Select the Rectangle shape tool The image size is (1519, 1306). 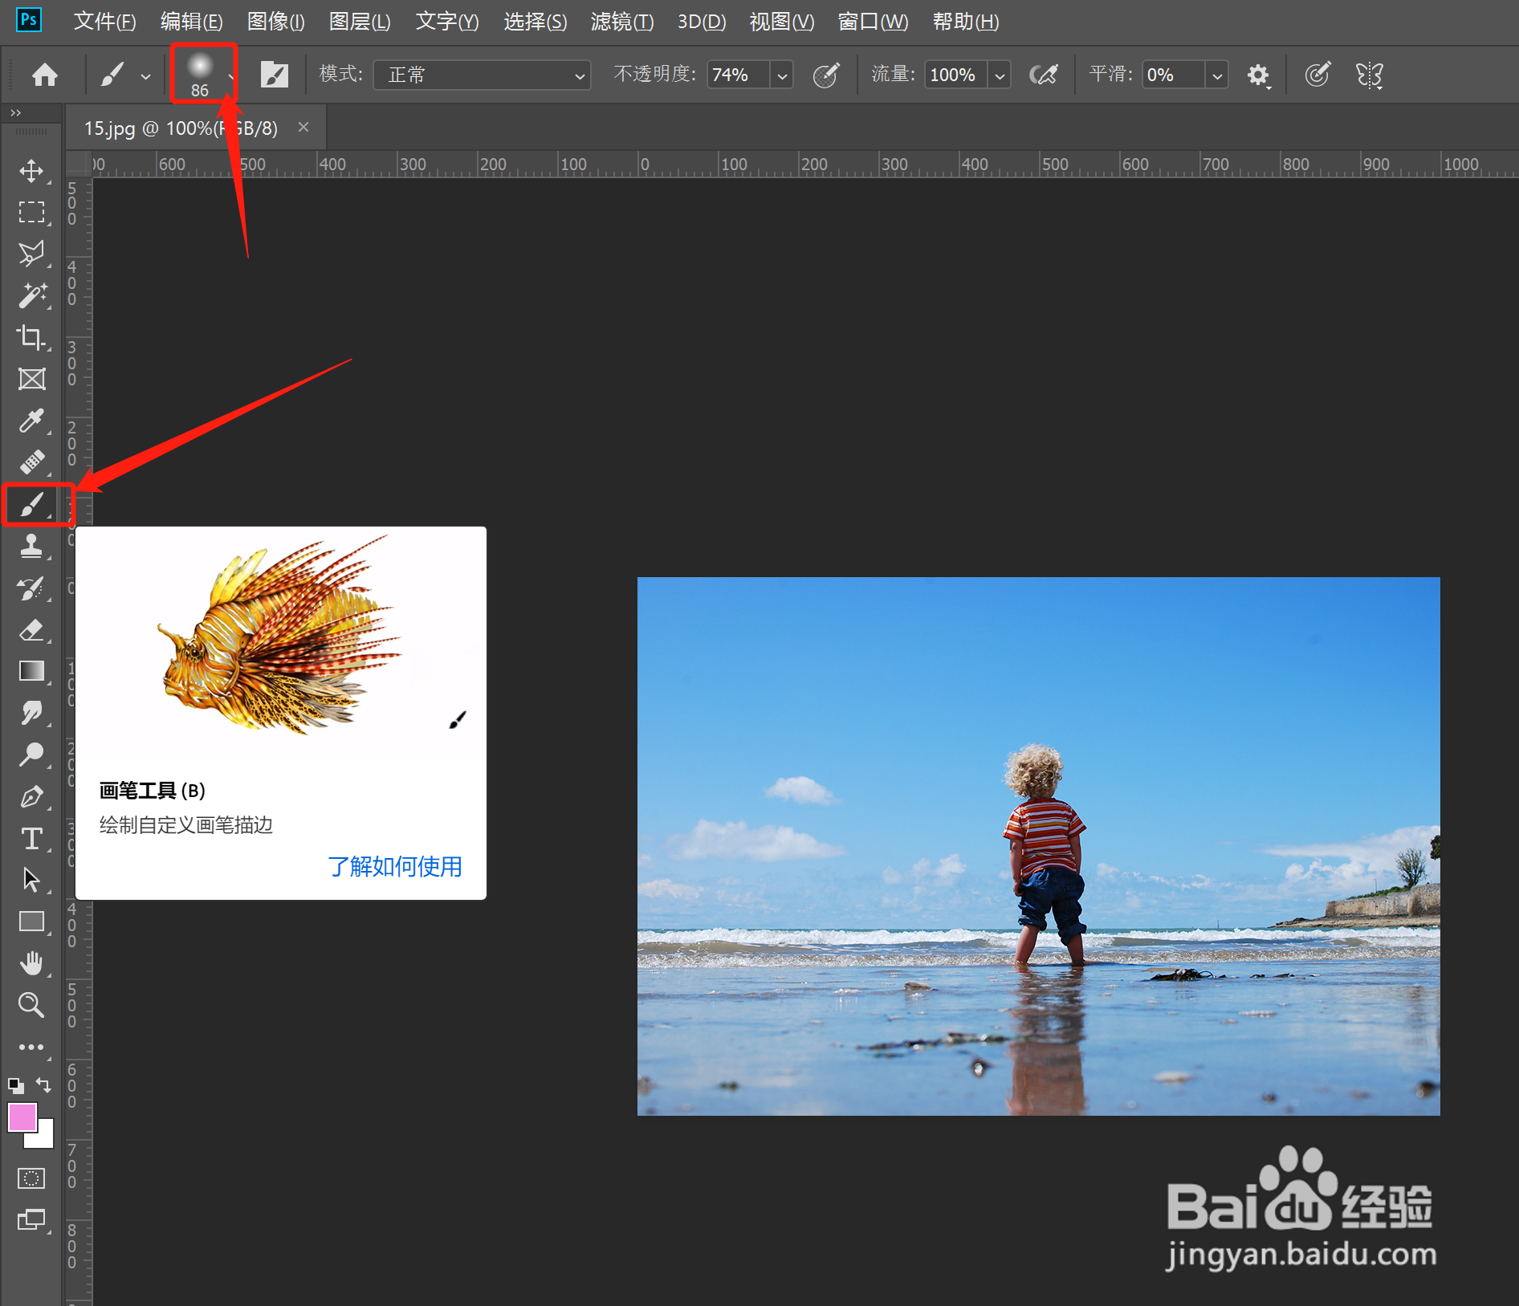tap(31, 922)
